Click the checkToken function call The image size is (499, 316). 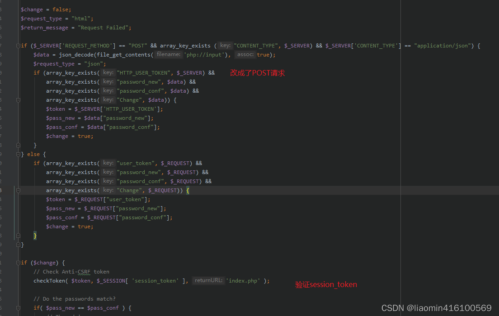pos(49,281)
